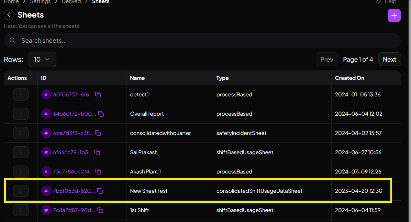Copy ID 7c8a2d87-90d... of 1st Shift
Viewport: 411px width, 222px height.
[100, 210]
